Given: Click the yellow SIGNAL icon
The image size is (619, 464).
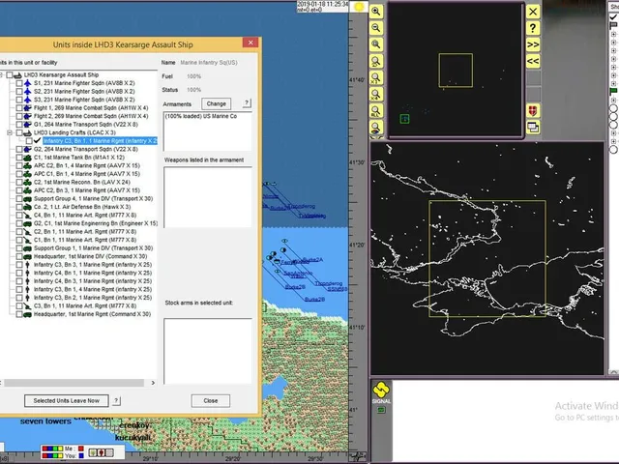Looking at the screenshot, I should point(381,390).
